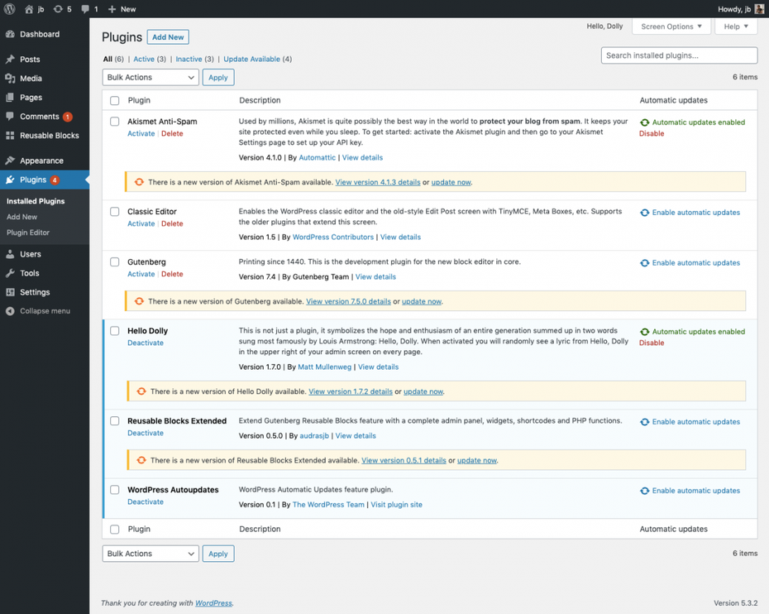
Task: Click the Pages icon in sidebar
Action: [10, 97]
